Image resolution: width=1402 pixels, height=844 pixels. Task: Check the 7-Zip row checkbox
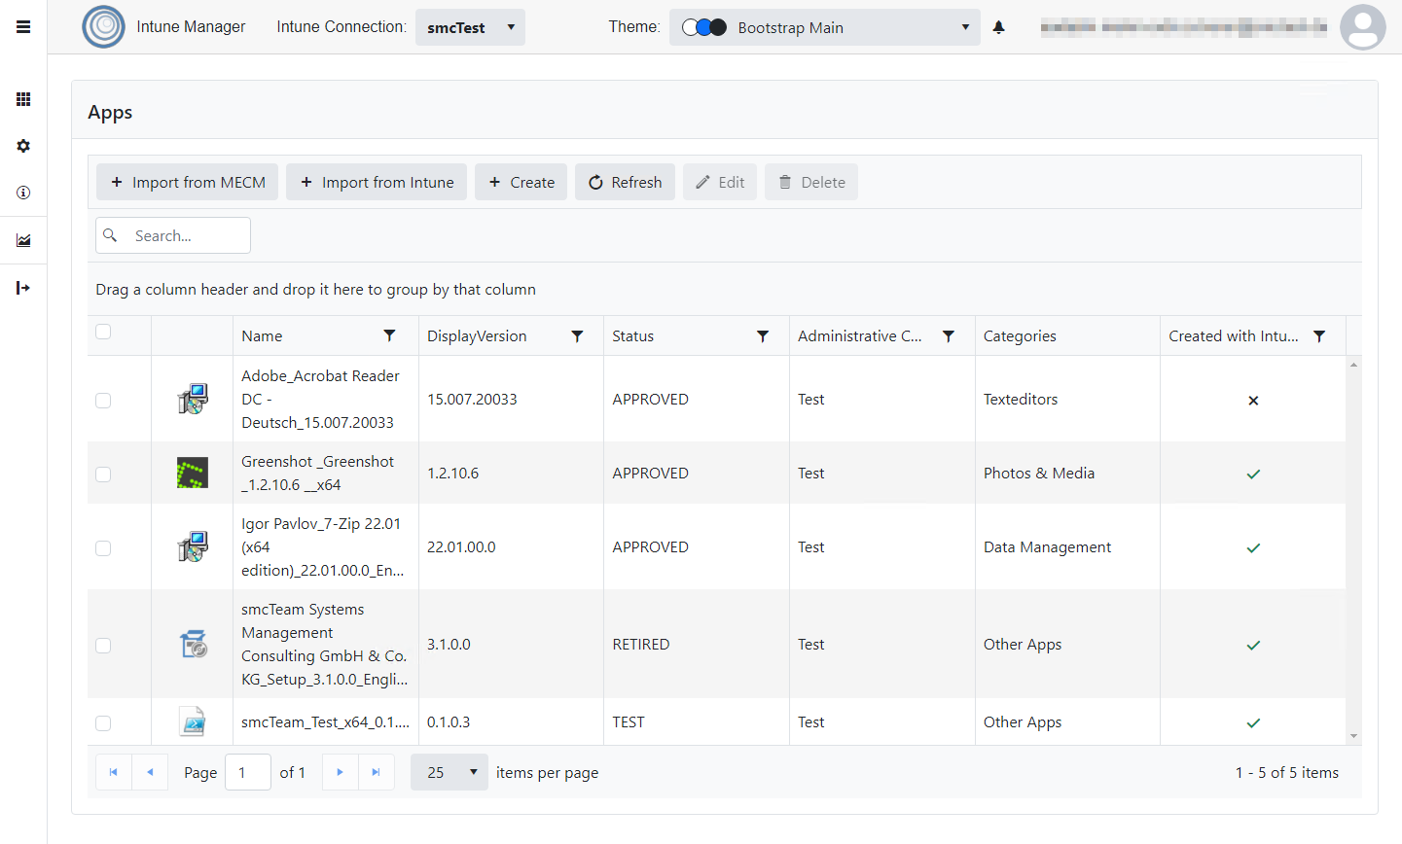pos(103,548)
